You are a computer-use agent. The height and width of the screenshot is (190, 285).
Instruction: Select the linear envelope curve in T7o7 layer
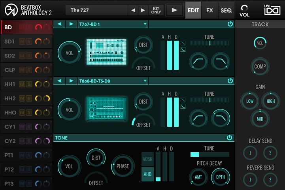(x=183, y=43)
